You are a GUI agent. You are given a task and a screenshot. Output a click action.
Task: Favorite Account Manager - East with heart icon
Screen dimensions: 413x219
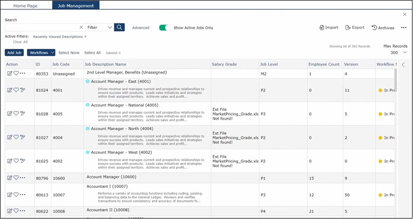pyautogui.click(x=16, y=90)
